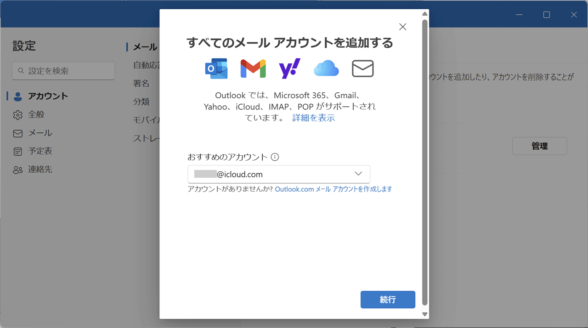Screen dimensions: 588x328
Task: Click the おすすめのアカウント label
Action: point(227,157)
